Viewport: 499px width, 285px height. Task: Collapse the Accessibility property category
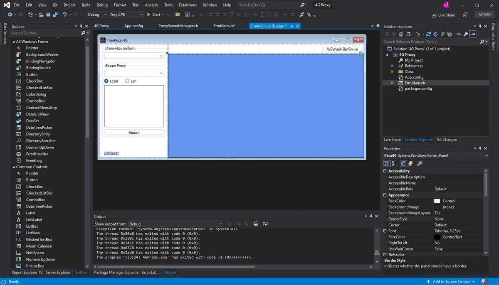pos(385,171)
